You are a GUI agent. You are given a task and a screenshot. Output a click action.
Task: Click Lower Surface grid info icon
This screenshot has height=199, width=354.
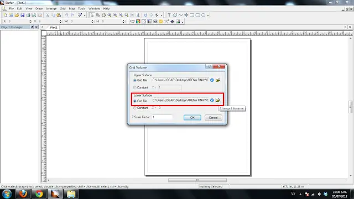(x=212, y=100)
